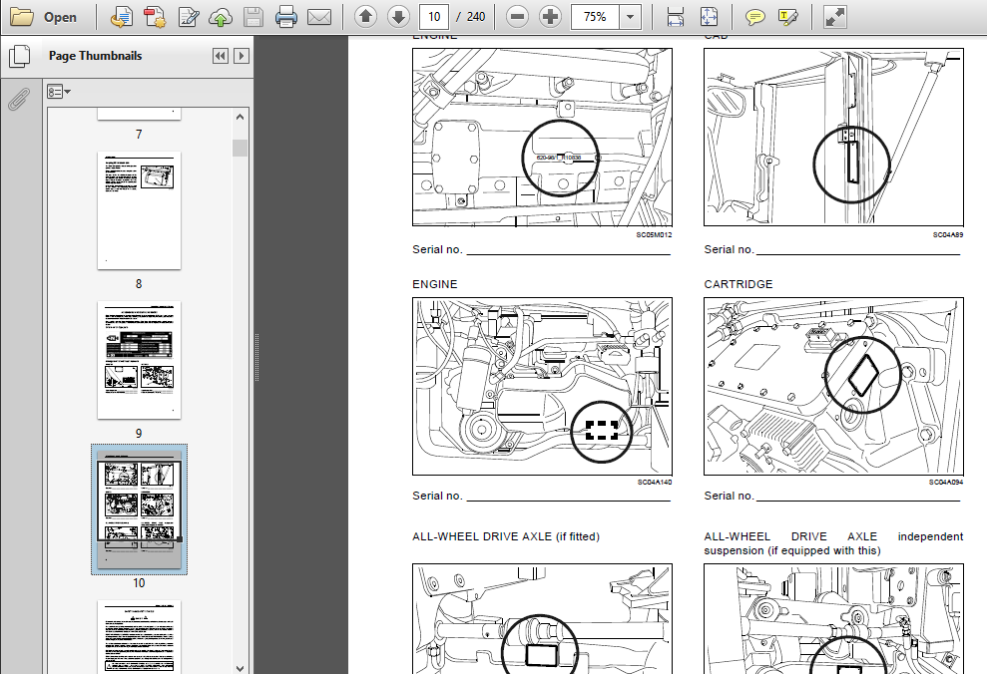Zoom out with the minus button

tap(517, 17)
